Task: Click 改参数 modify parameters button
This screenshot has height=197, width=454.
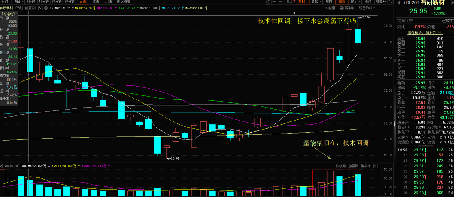Action: pos(341,166)
